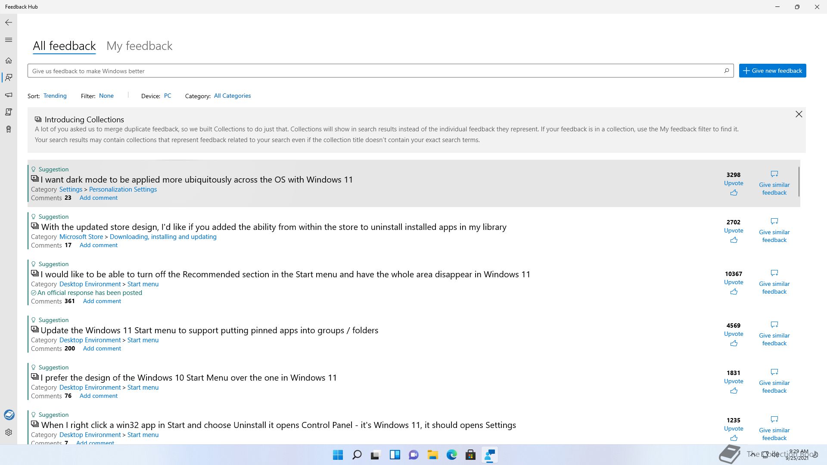Viewport: 827px width, 465px height.
Task: Open official response posted notice
Action: click(x=87, y=293)
